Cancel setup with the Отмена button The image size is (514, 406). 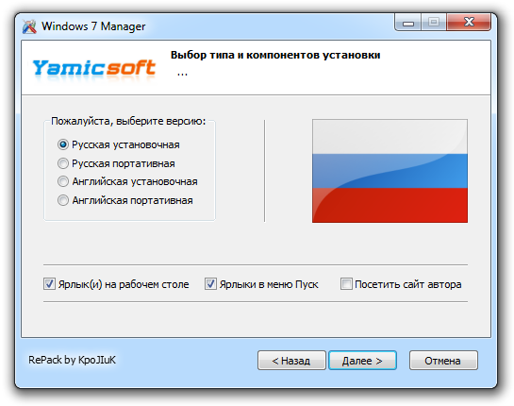pyautogui.click(x=443, y=361)
